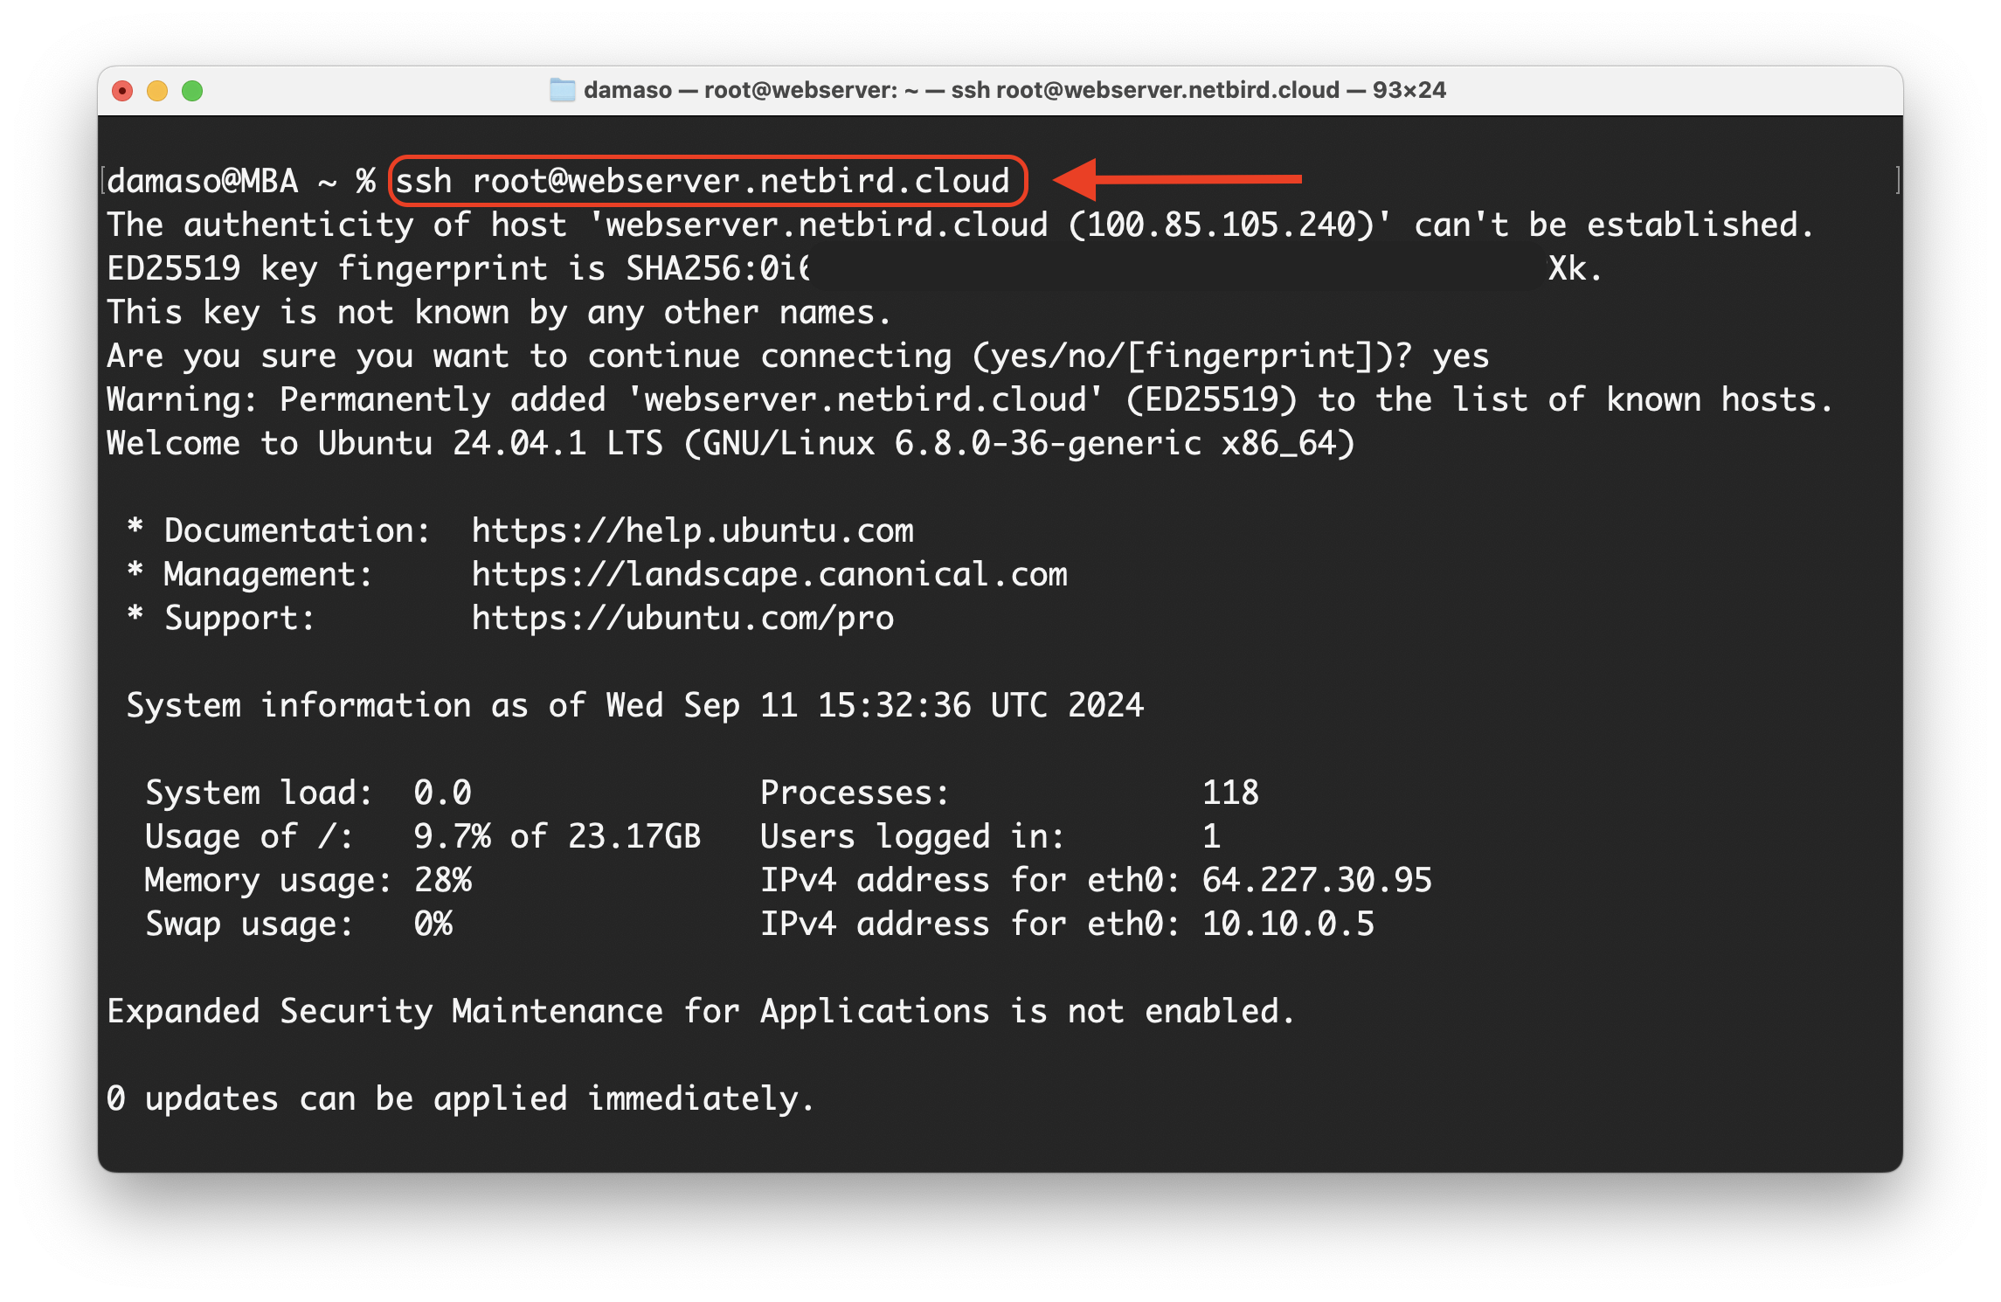Image resolution: width=2001 pixels, height=1302 pixels.
Task: Click the System load value 0.0
Action: (441, 793)
